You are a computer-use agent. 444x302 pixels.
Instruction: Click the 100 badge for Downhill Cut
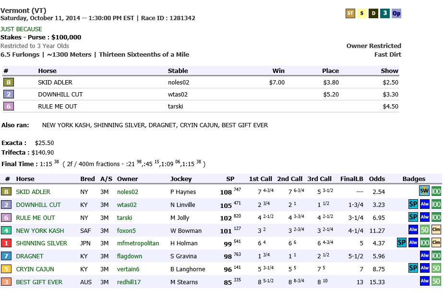click(x=436, y=204)
